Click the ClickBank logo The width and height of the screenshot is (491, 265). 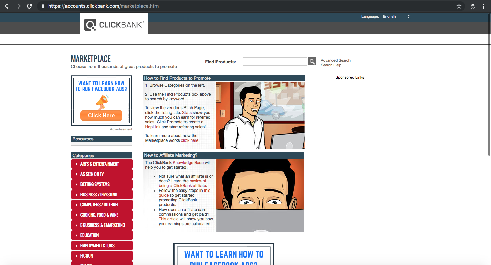(x=114, y=24)
